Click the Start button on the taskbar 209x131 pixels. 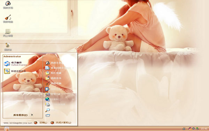[x=7, y=129]
